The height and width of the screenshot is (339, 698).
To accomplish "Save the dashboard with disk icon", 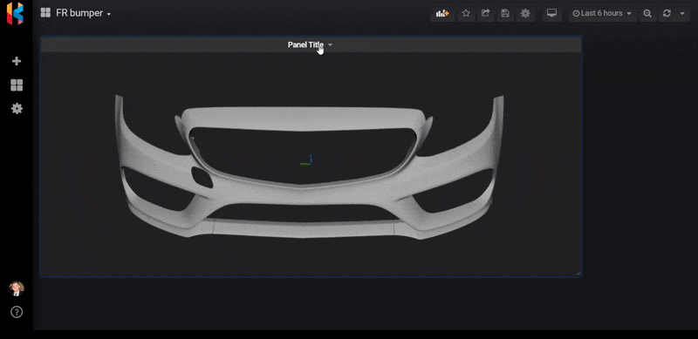I will [x=505, y=13].
